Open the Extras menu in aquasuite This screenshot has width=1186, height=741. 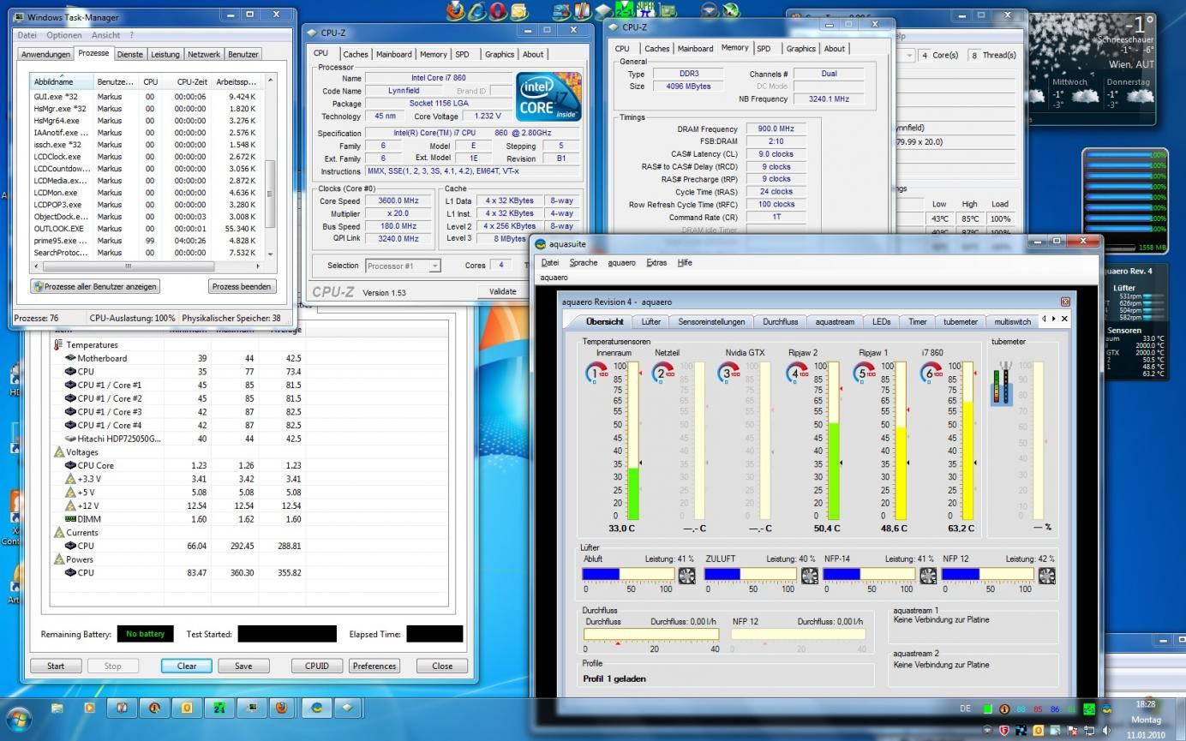point(656,262)
